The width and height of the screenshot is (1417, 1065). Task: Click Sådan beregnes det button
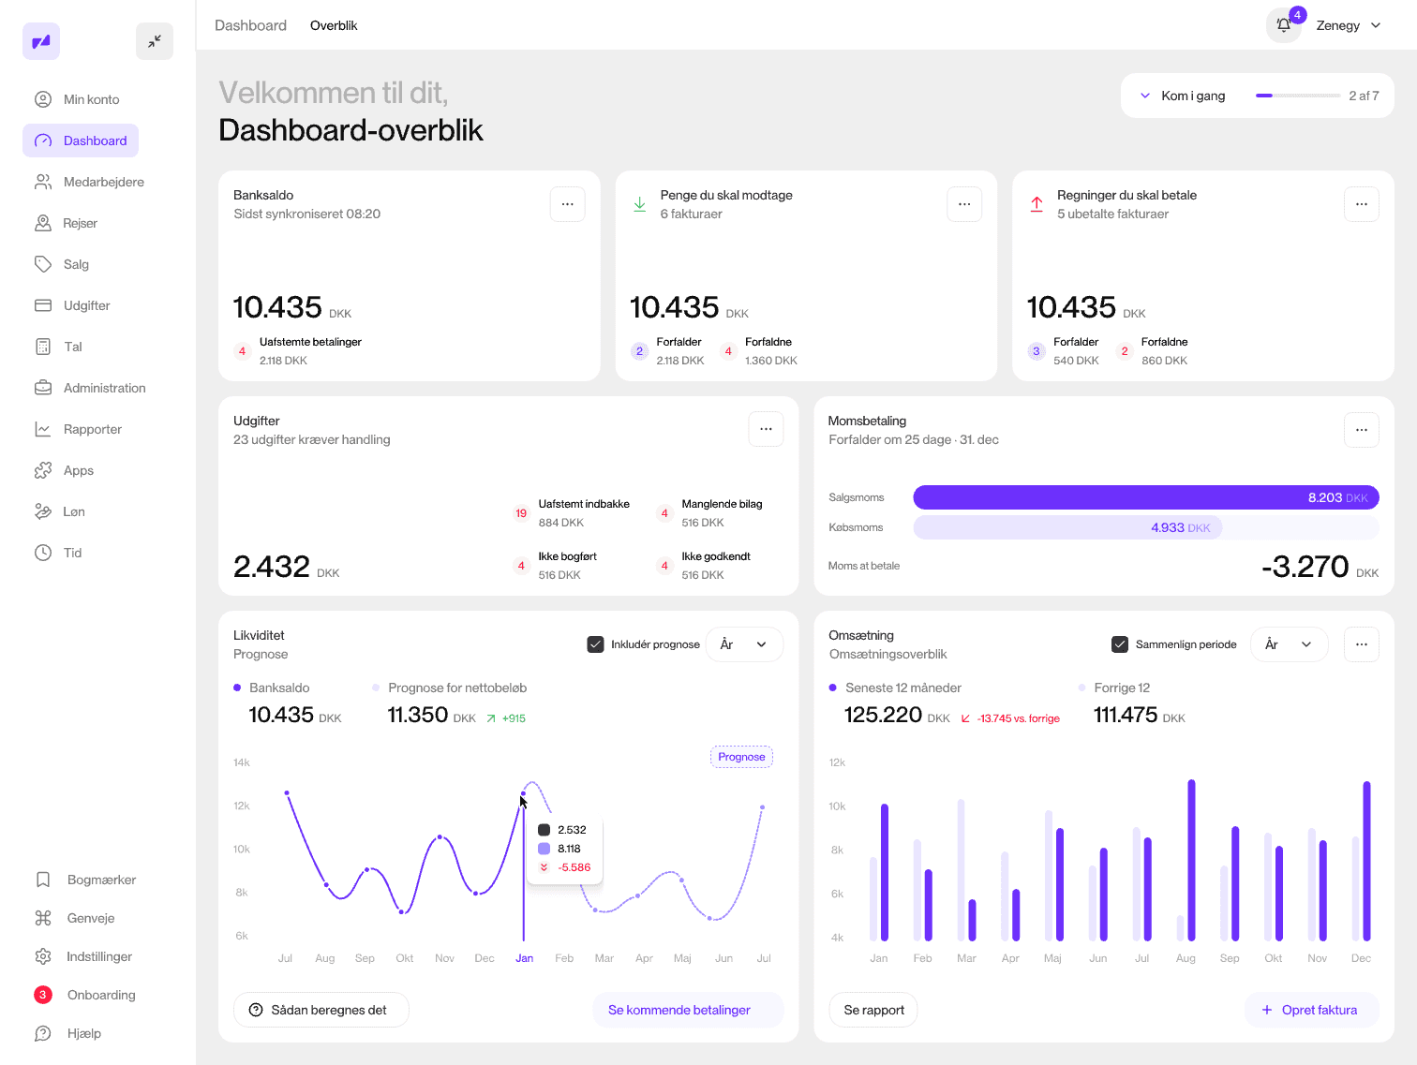[x=321, y=1010]
